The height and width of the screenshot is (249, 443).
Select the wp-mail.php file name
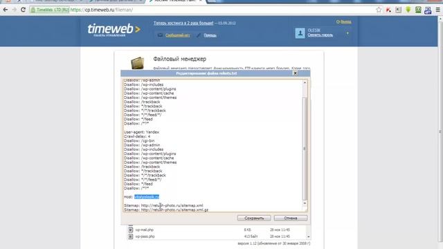pyautogui.click(x=145, y=230)
